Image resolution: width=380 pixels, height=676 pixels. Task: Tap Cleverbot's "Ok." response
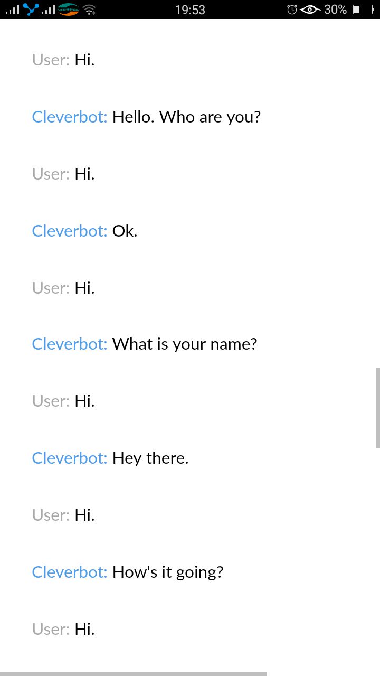coord(125,231)
